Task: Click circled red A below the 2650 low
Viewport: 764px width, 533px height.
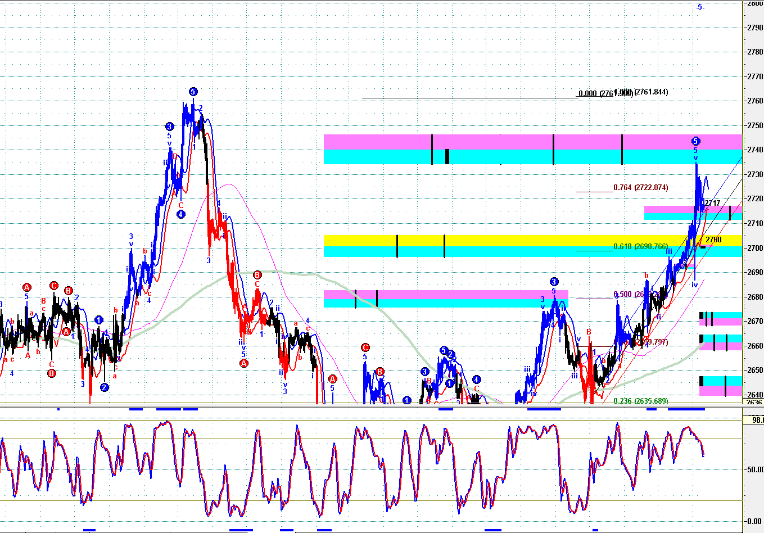Action: click(x=244, y=363)
